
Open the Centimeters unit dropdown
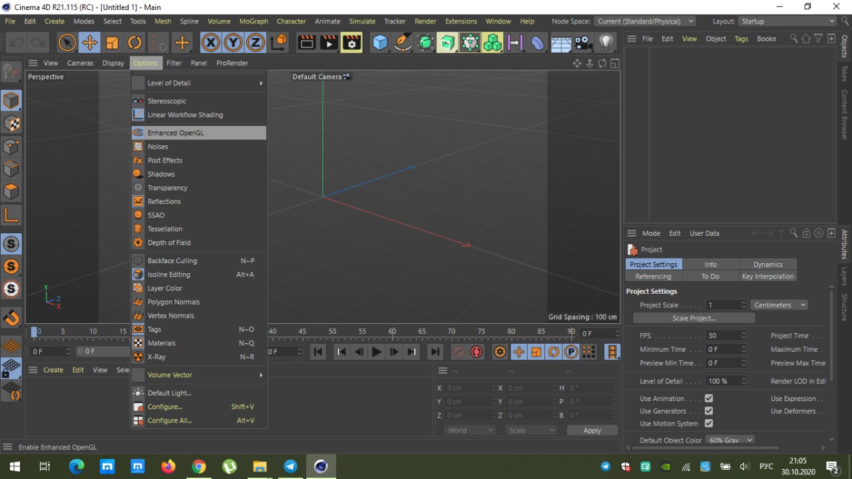pyautogui.click(x=779, y=305)
